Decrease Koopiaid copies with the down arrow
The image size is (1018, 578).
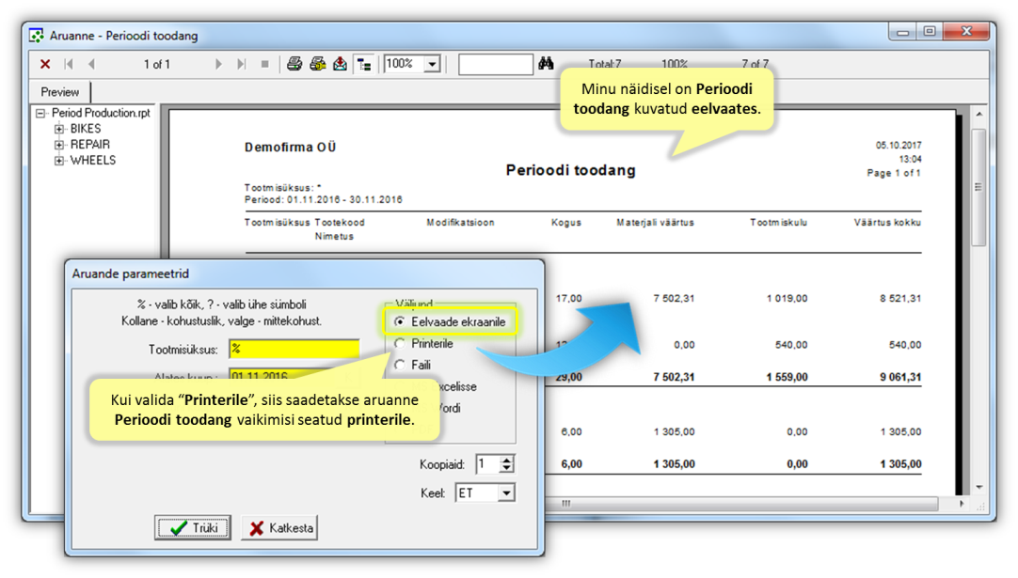507,468
